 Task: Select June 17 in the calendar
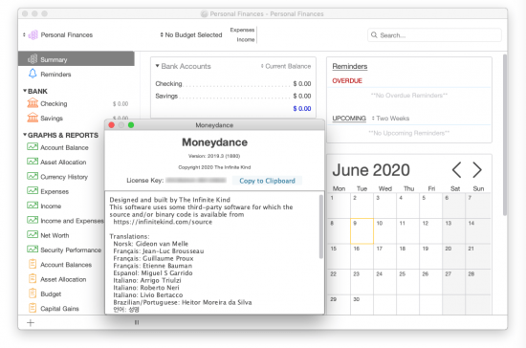384,256
